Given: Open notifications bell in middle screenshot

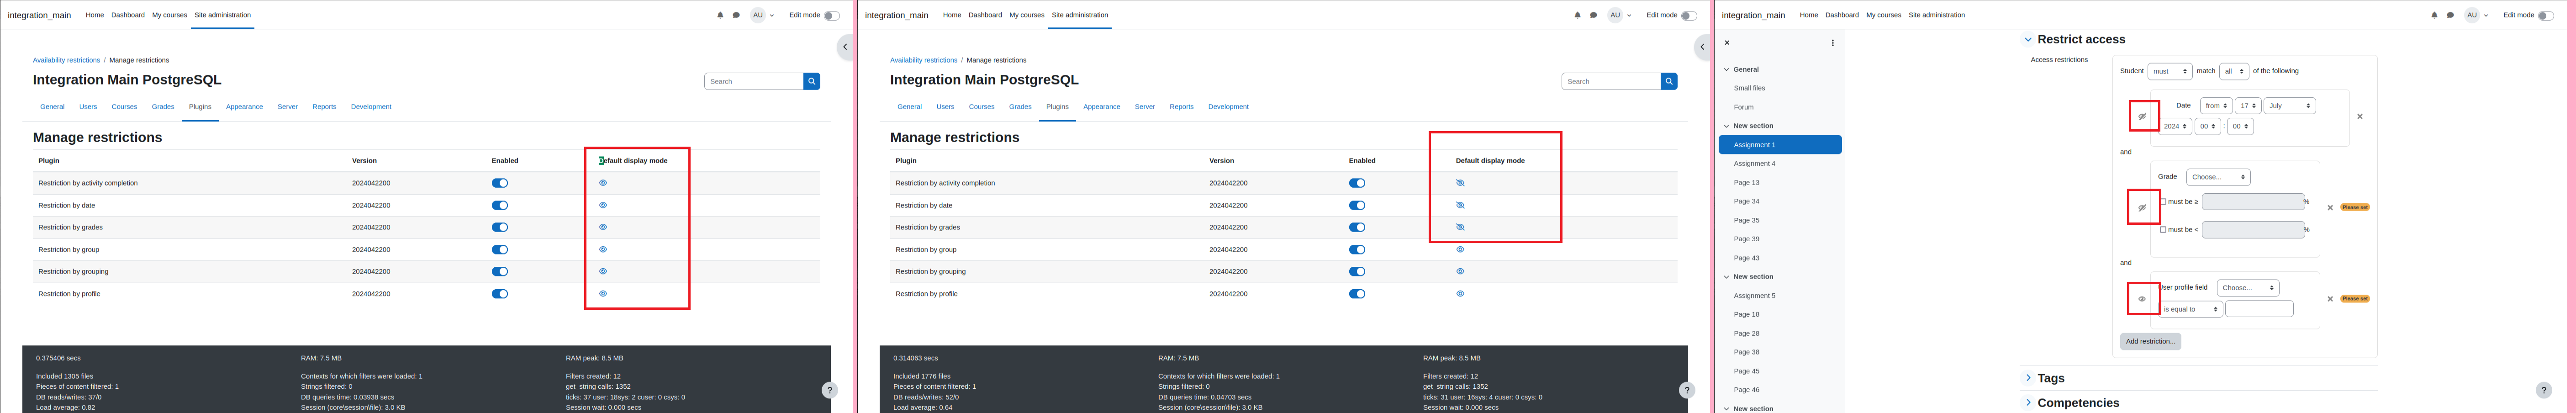Looking at the screenshot, I should point(1577,15).
